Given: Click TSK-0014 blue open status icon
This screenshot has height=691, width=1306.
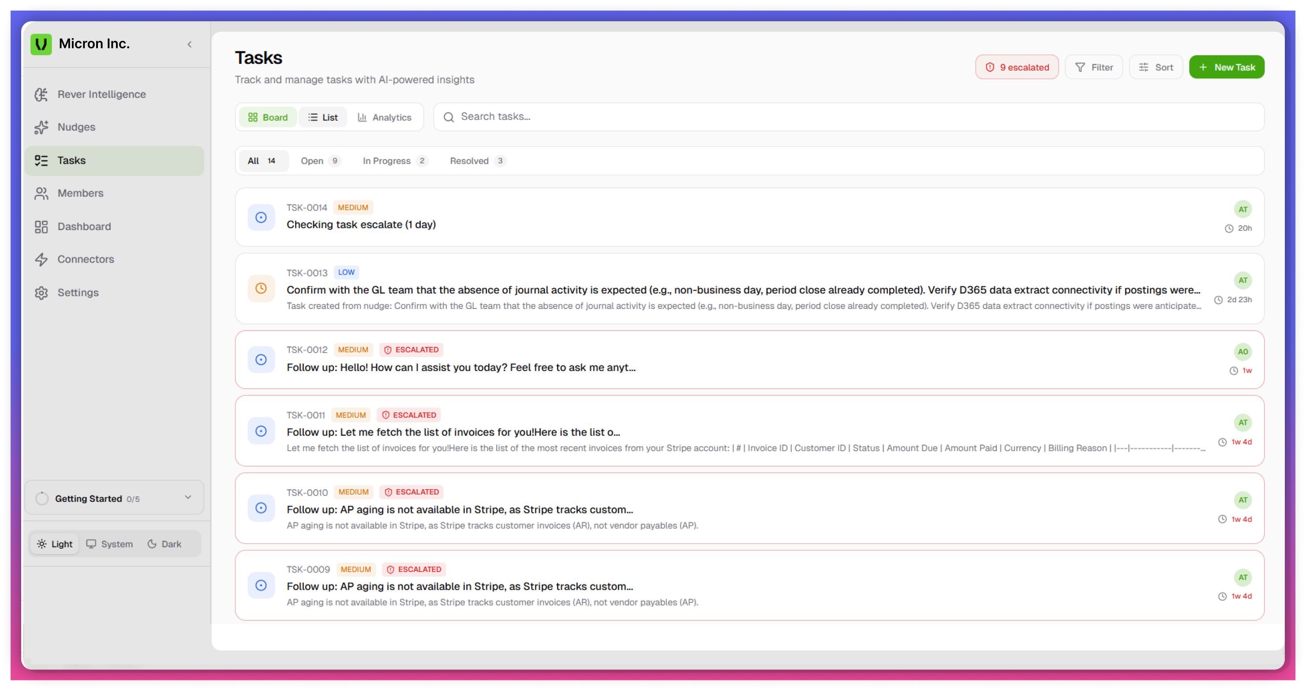Looking at the screenshot, I should pos(261,217).
